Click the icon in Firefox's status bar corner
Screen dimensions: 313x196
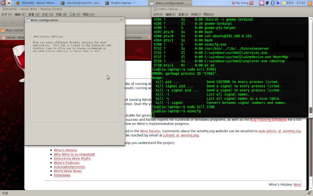[309, 193]
